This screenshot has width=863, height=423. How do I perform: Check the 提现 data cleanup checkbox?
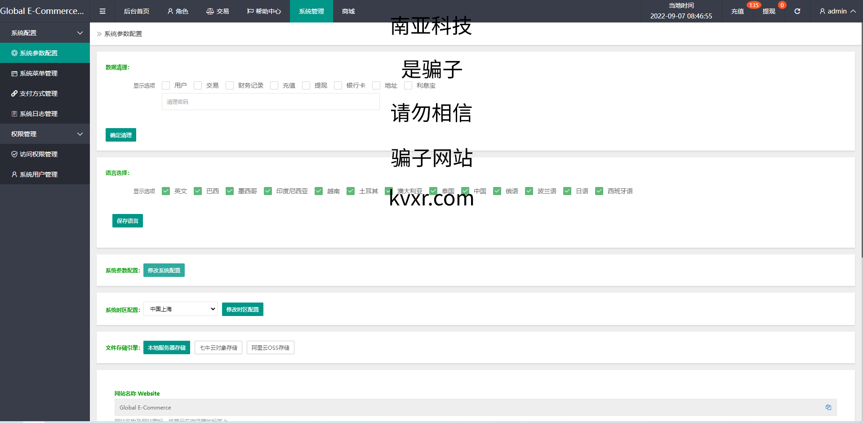[x=306, y=85]
